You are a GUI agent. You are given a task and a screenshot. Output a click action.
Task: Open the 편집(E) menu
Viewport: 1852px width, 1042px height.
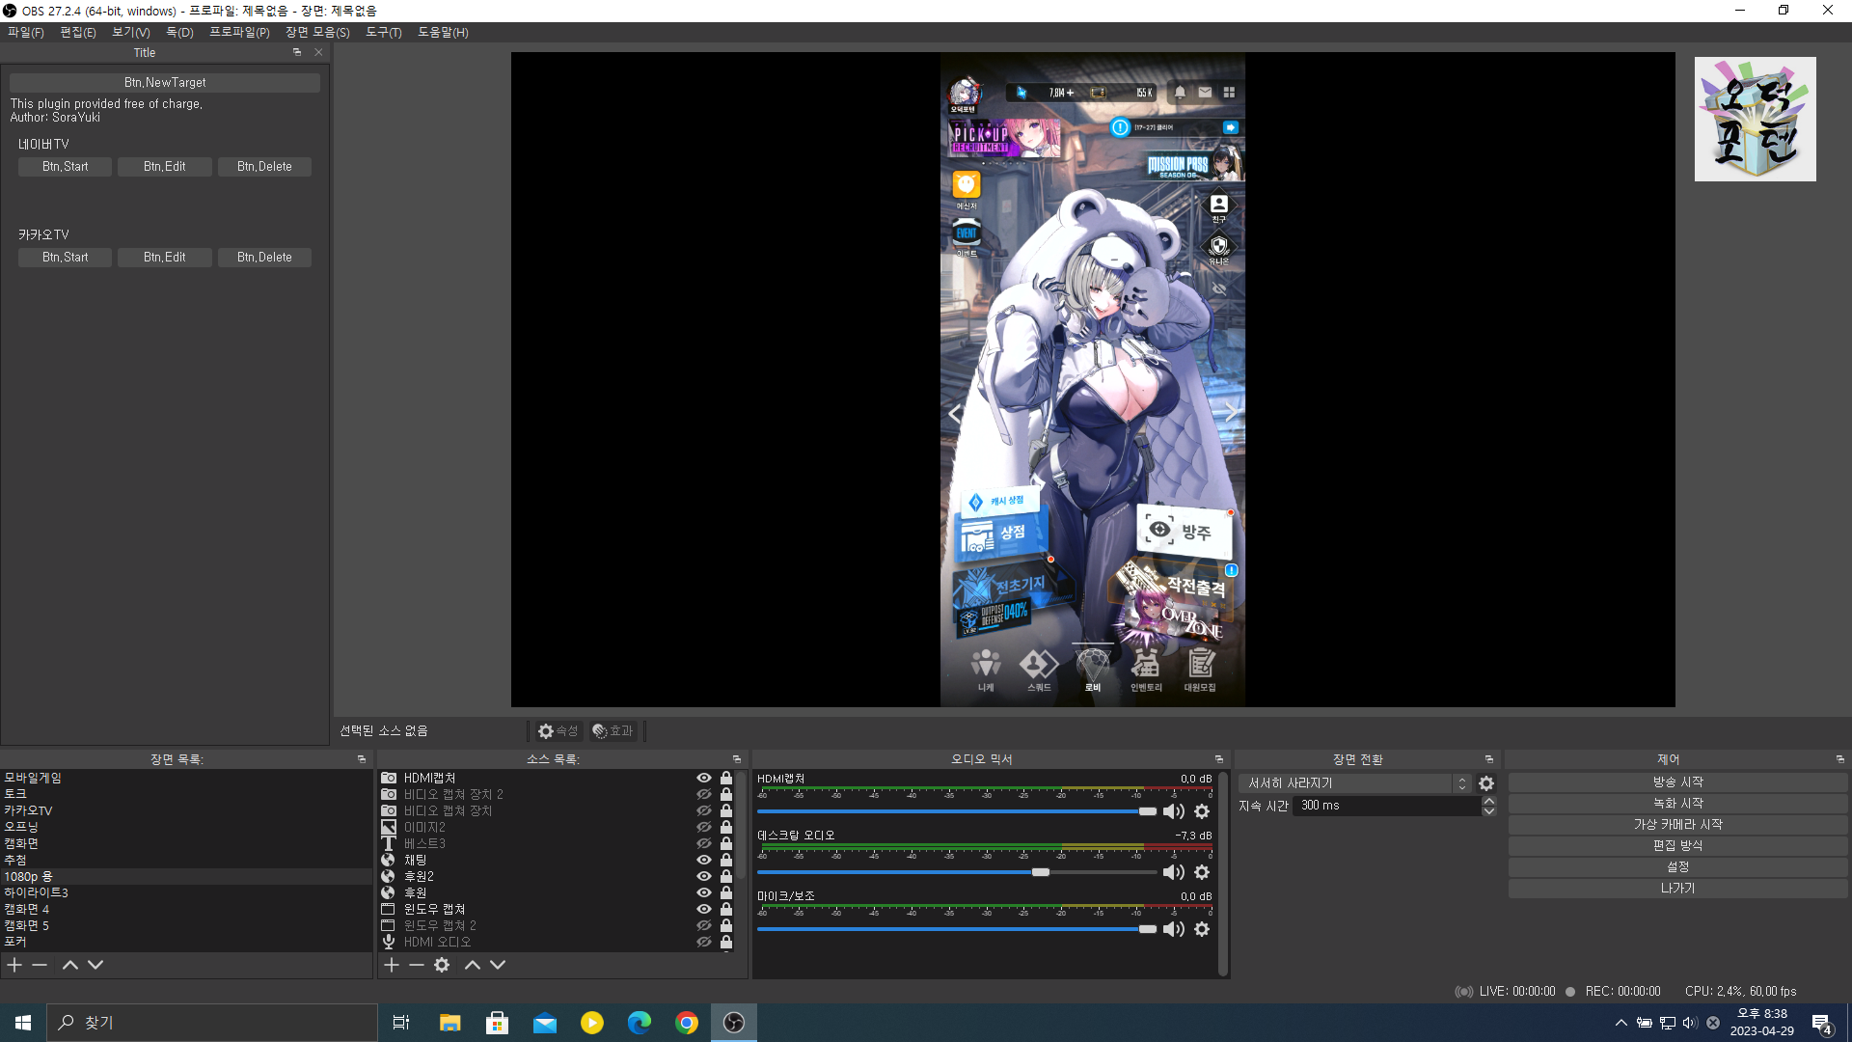click(x=78, y=32)
